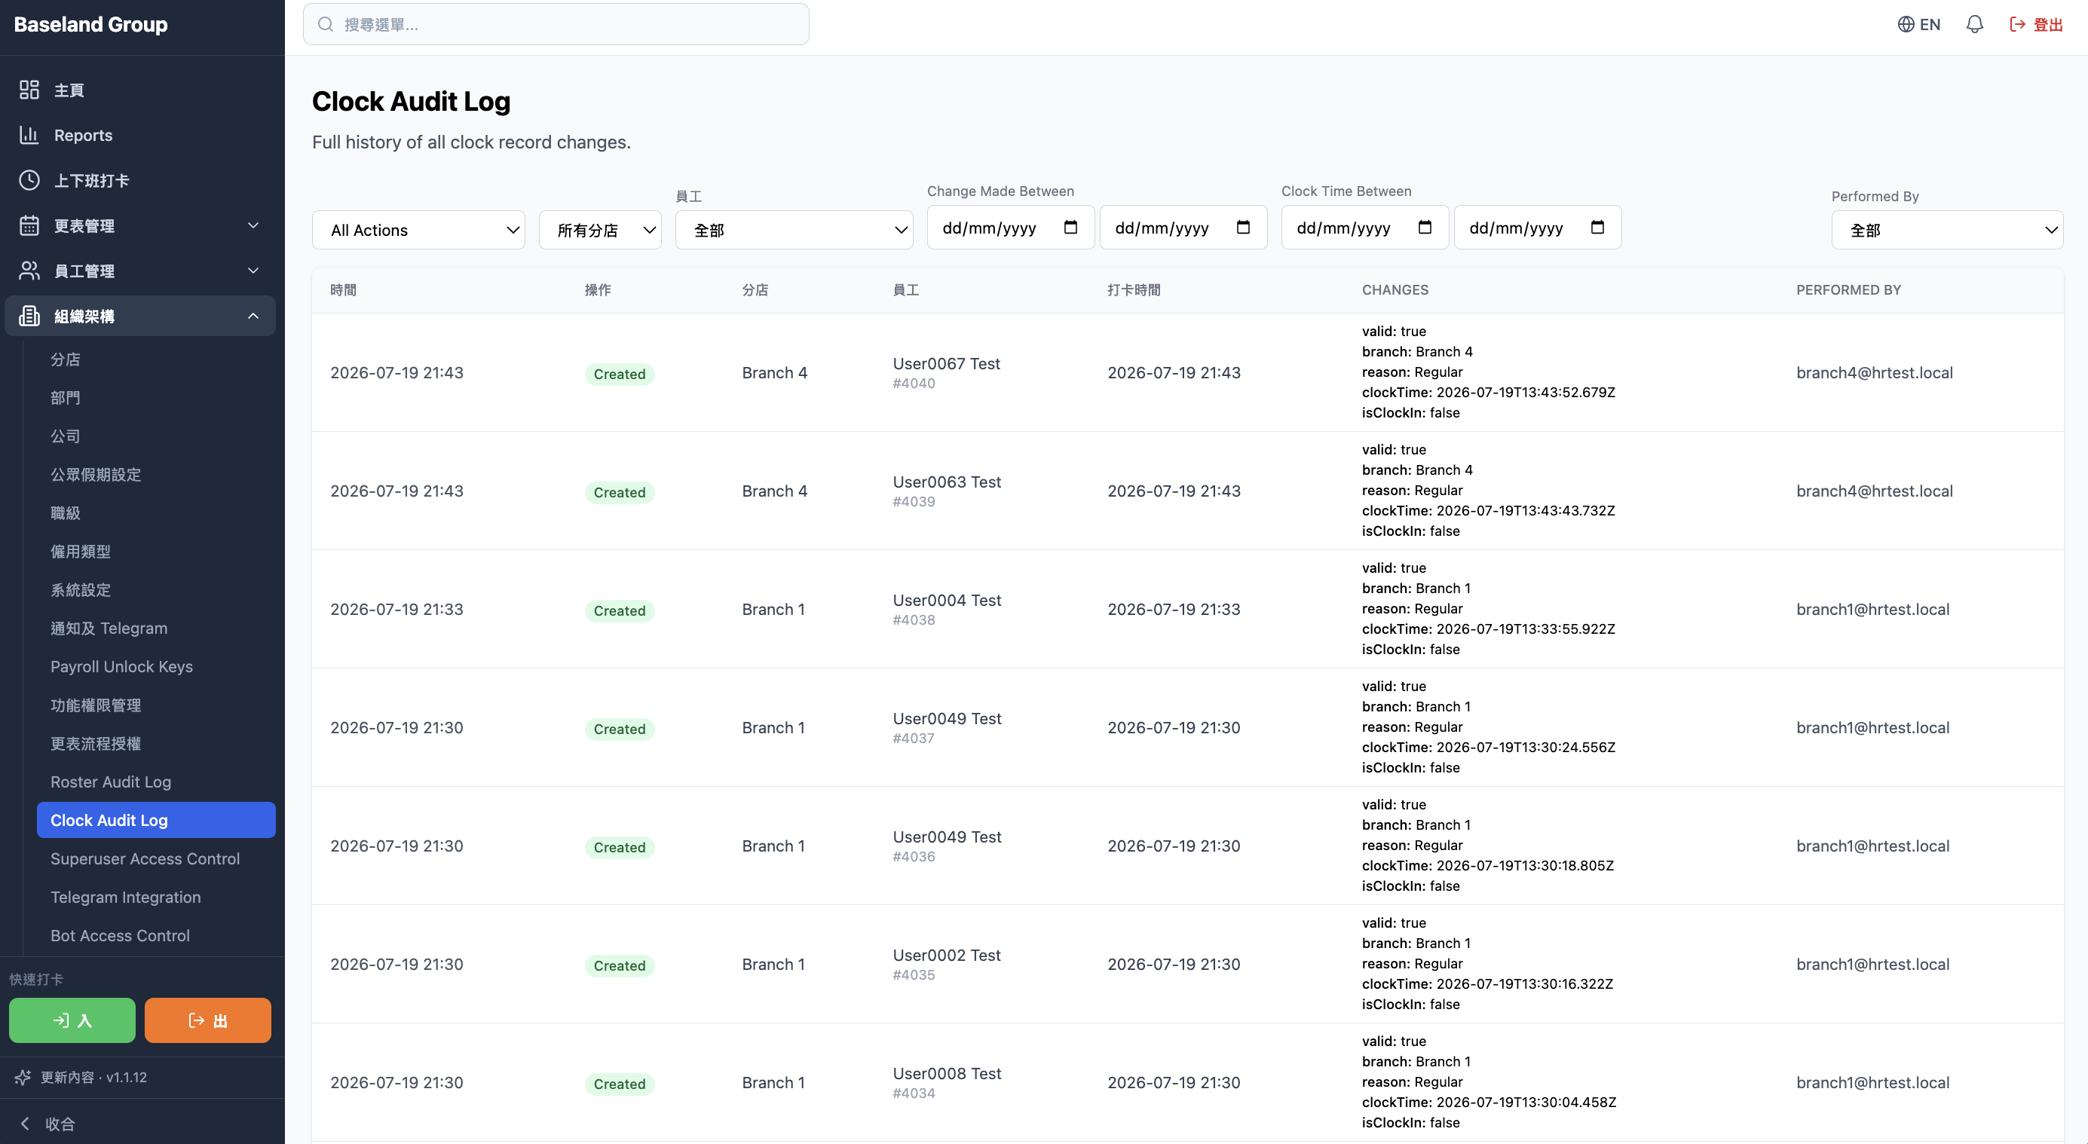Select Clock Audit Log menu item
Image resolution: width=2088 pixels, height=1144 pixels.
[155, 820]
